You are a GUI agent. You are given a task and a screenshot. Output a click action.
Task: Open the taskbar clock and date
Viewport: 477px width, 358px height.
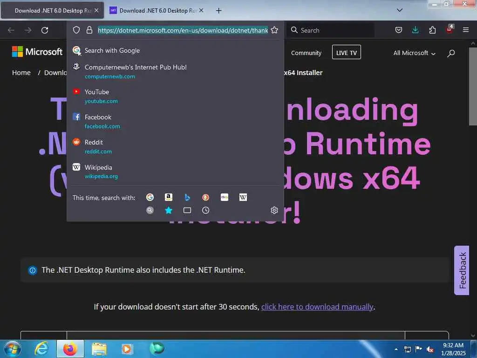453,349
